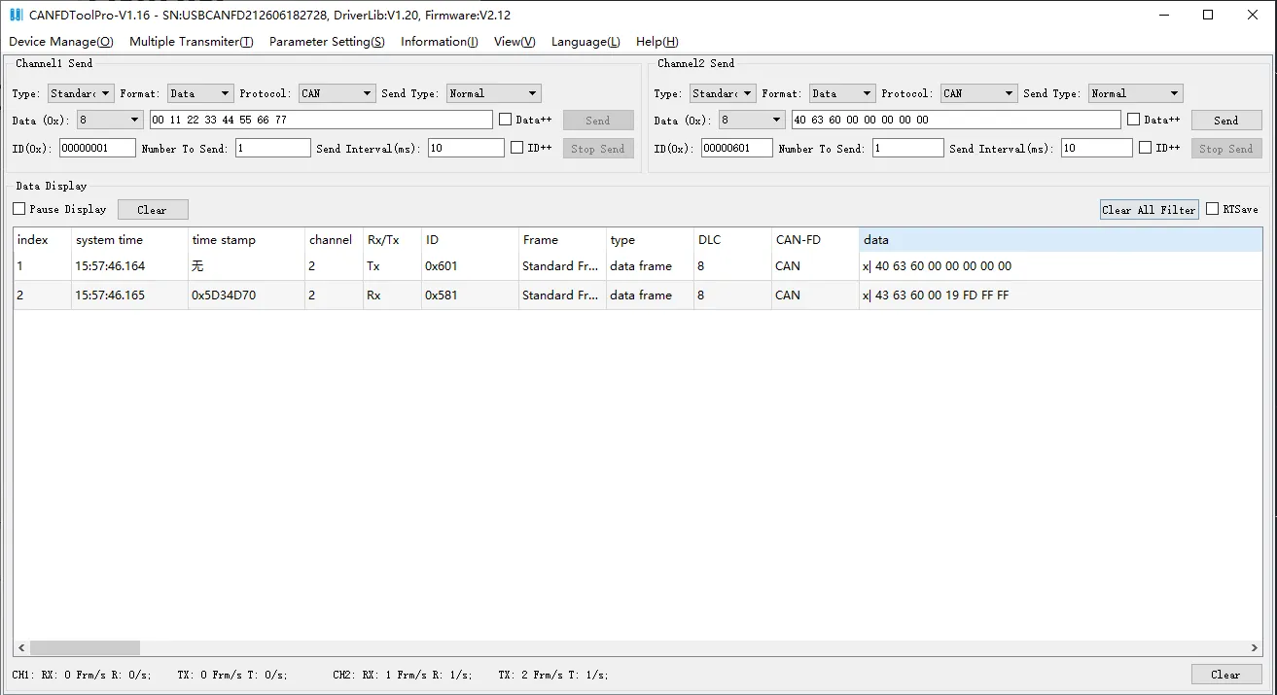1277x695 pixels.
Task: Click the index column header
Action: [x=43, y=239]
